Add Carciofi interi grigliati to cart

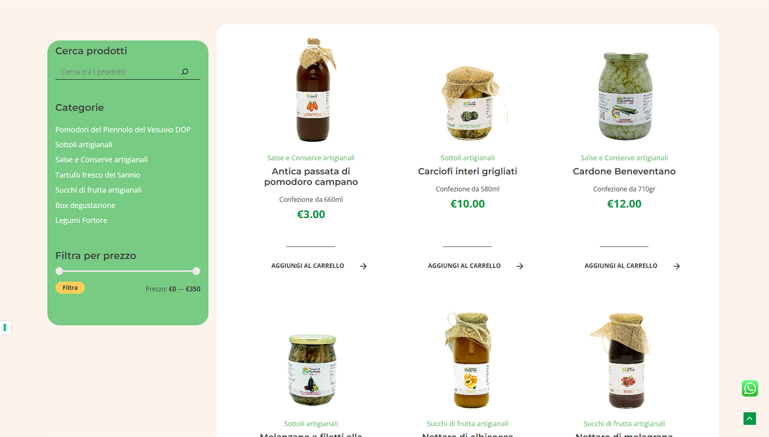pos(464,266)
